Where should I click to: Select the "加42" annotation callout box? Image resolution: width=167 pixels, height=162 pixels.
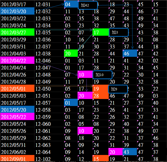88,5
